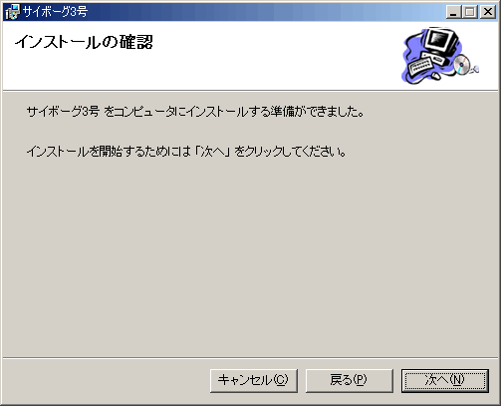Click the computer monitor in the banner graphic
This screenshot has width=501, height=406.
click(x=441, y=41)
